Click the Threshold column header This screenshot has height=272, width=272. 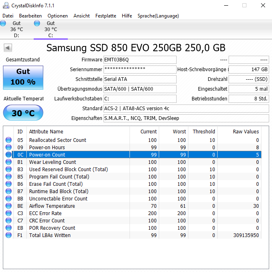(203, 131)
